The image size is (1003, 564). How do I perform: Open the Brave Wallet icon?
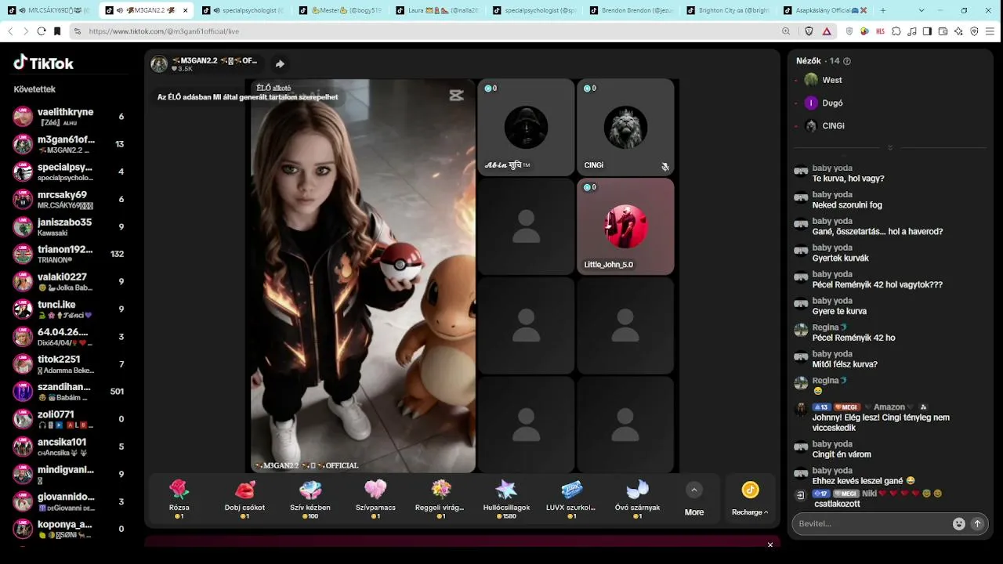943,31
